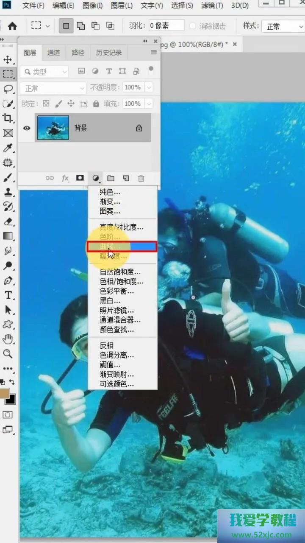Click Subtract from selection mode icon

point(95,26)
